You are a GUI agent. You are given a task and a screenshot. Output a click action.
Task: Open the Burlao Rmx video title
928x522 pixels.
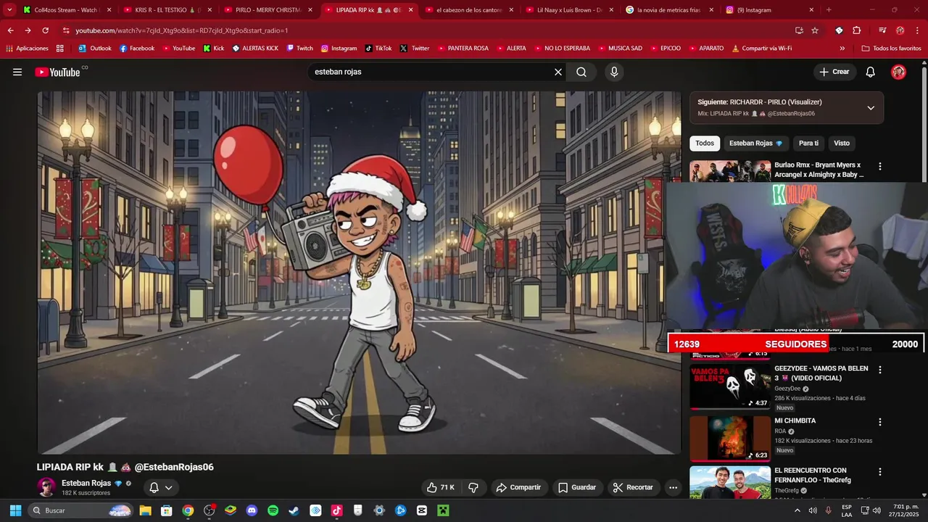tap(819, 170)
